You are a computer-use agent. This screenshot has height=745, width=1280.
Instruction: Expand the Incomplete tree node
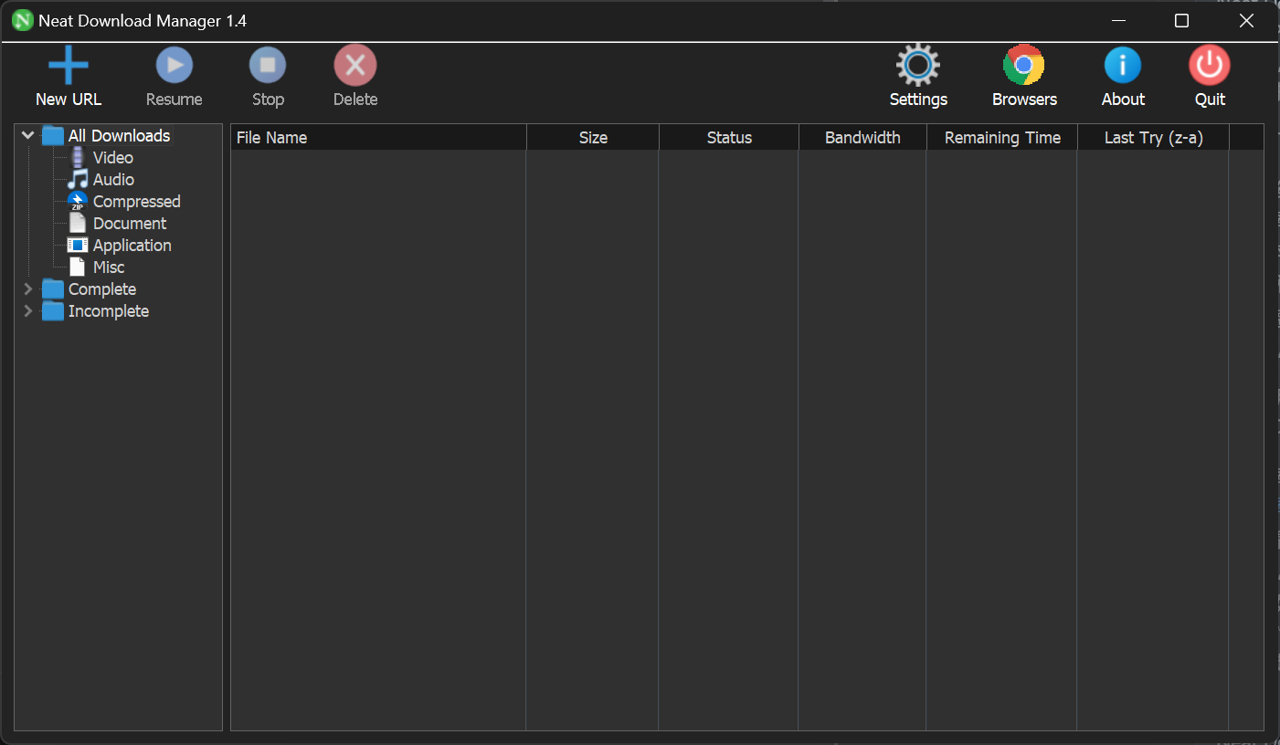(28, 311)
